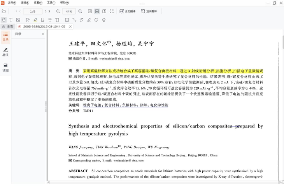Viewport: 284px width, 189px height.
Task: Insert an image with the picture tool
Action: point(18,20)
